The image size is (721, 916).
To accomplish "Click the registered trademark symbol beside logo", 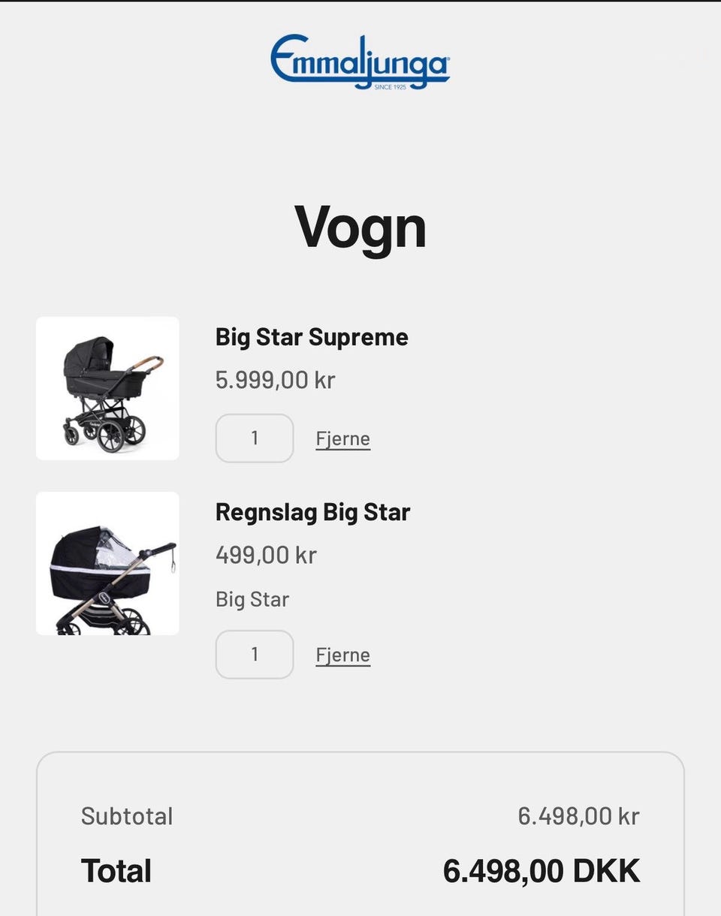I will coord(448,59).
